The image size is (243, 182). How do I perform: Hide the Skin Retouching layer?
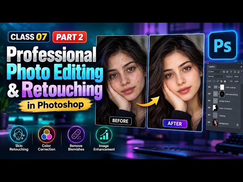[x=209, y=94]
